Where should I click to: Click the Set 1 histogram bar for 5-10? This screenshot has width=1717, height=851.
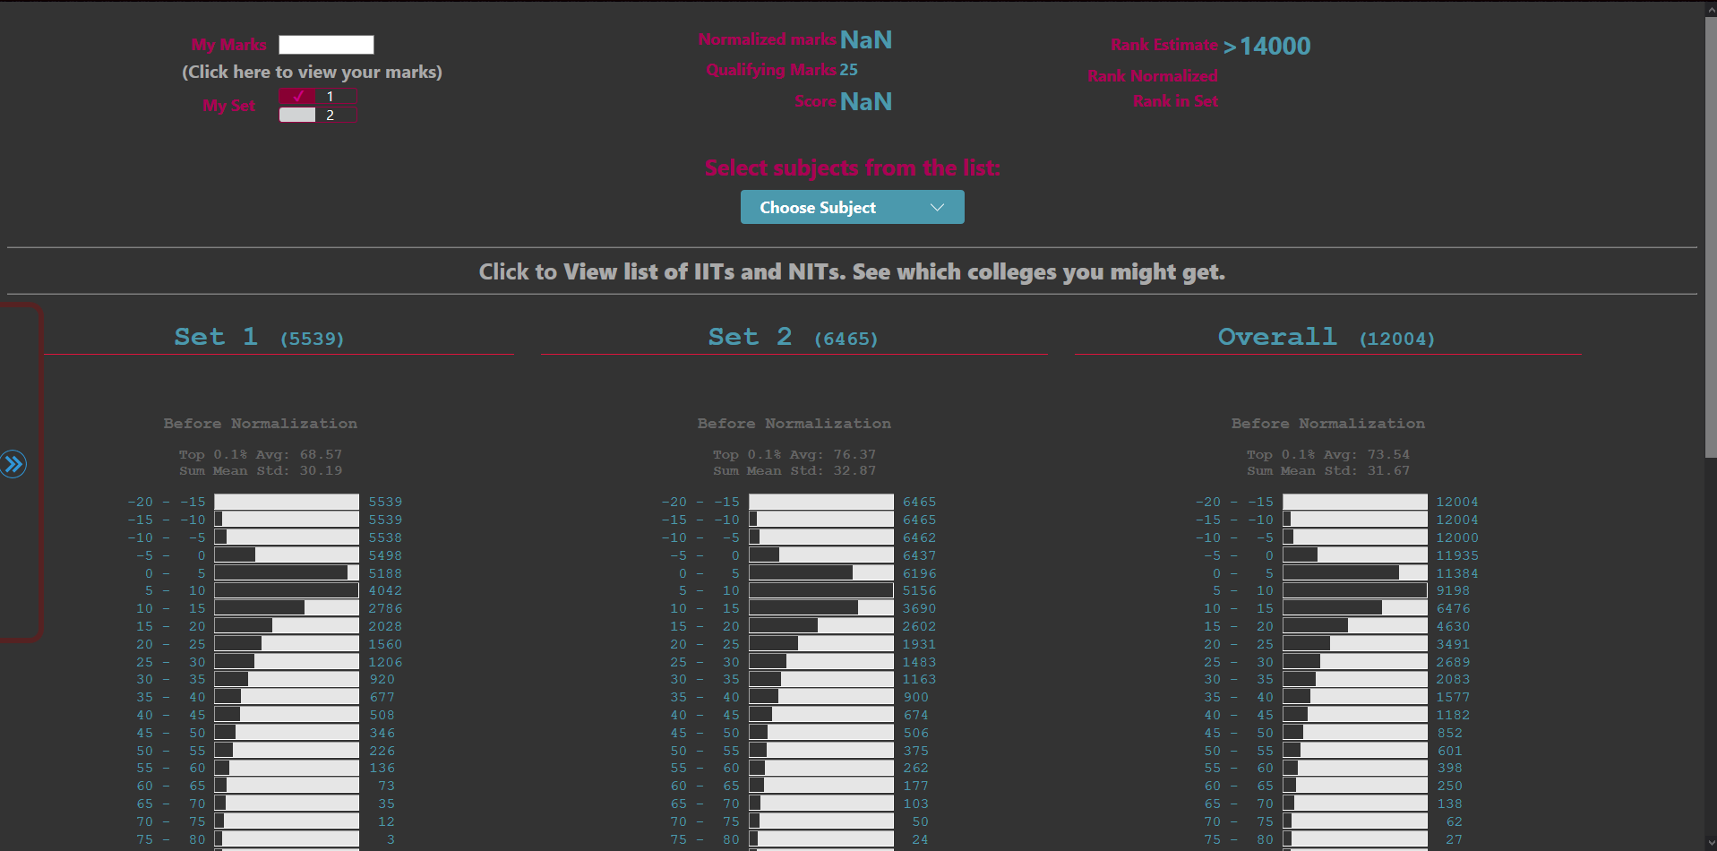(287, 590)
